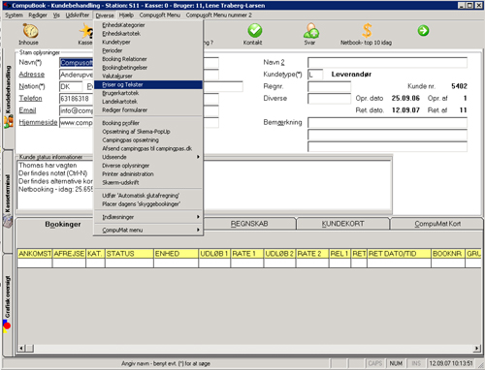Click the green arrow toolbar icon
485x370 pixels.
(423, 31)
